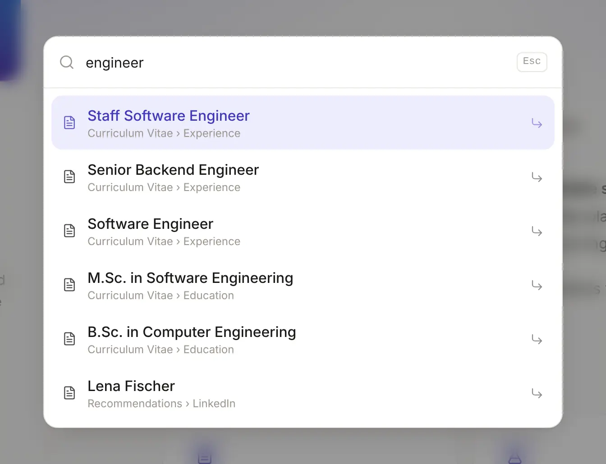Click the enter arrow on M.Sc. in Software Engineering row
Image resolution: width=606 pixels, height=464 pixels.
click(537, 285)
